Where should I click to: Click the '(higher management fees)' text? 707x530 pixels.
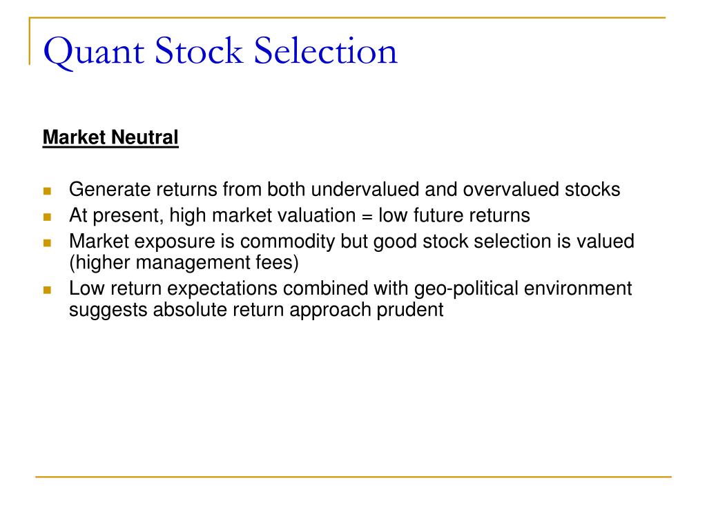click(x=184, y=263)
